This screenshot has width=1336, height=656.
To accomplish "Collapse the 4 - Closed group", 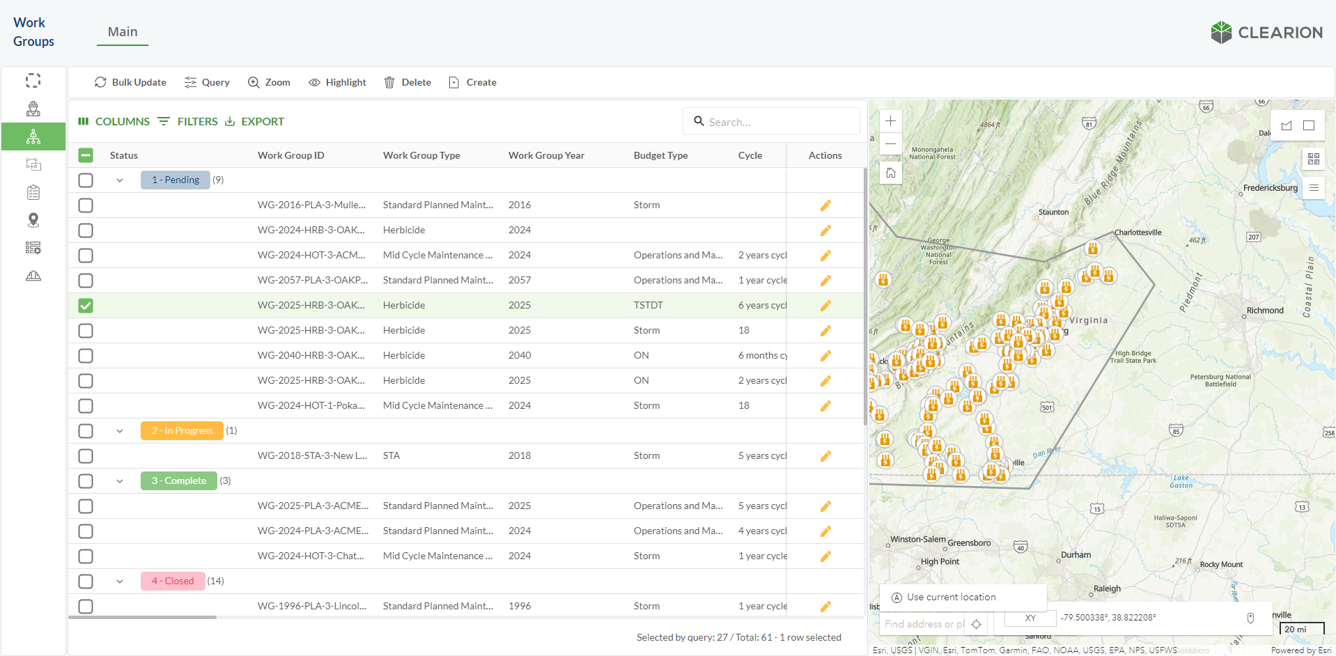I will coord(120,581).
